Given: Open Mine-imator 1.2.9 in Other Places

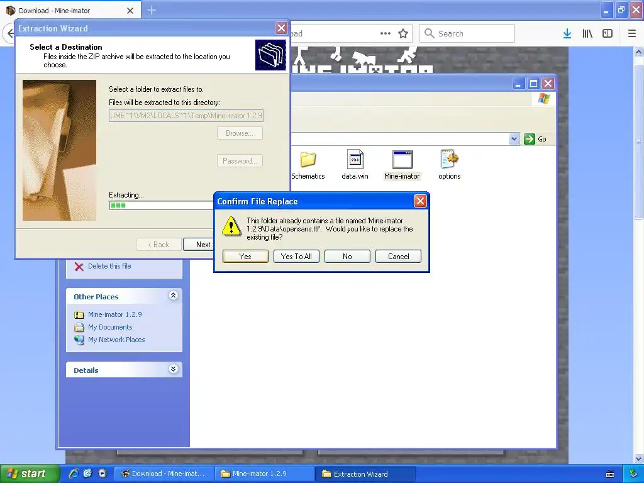Looking at the screenshot, I should click(x=114, y=314).
